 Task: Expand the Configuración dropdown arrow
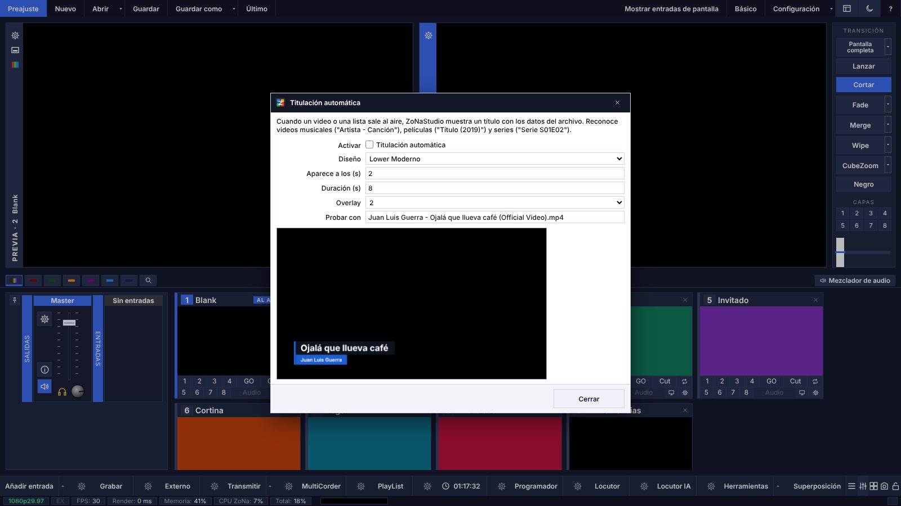831,8
